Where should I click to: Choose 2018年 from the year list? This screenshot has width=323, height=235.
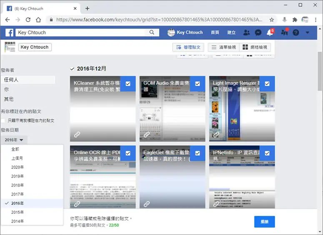[x=18, y=185]
